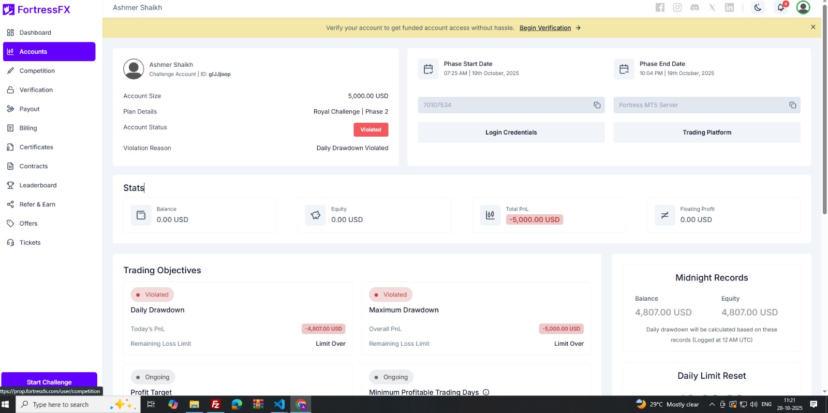
Task: Open Dashboard from the sidebar
Action: [x=35, y=33]
